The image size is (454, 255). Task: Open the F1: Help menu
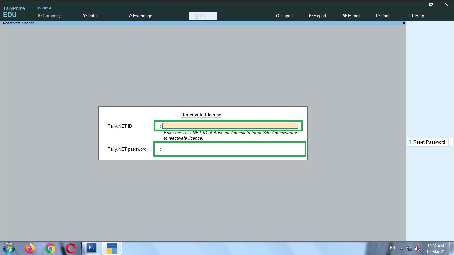point(416,16)
